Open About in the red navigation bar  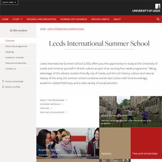click(x=117, y=19)
